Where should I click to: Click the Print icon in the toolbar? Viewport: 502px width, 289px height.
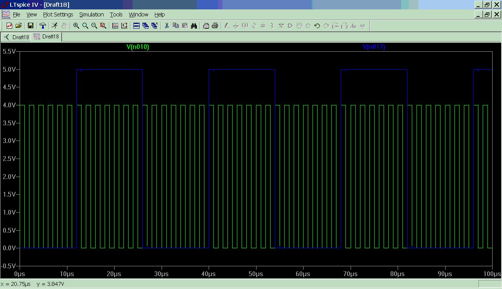click(x=215, y=26)
